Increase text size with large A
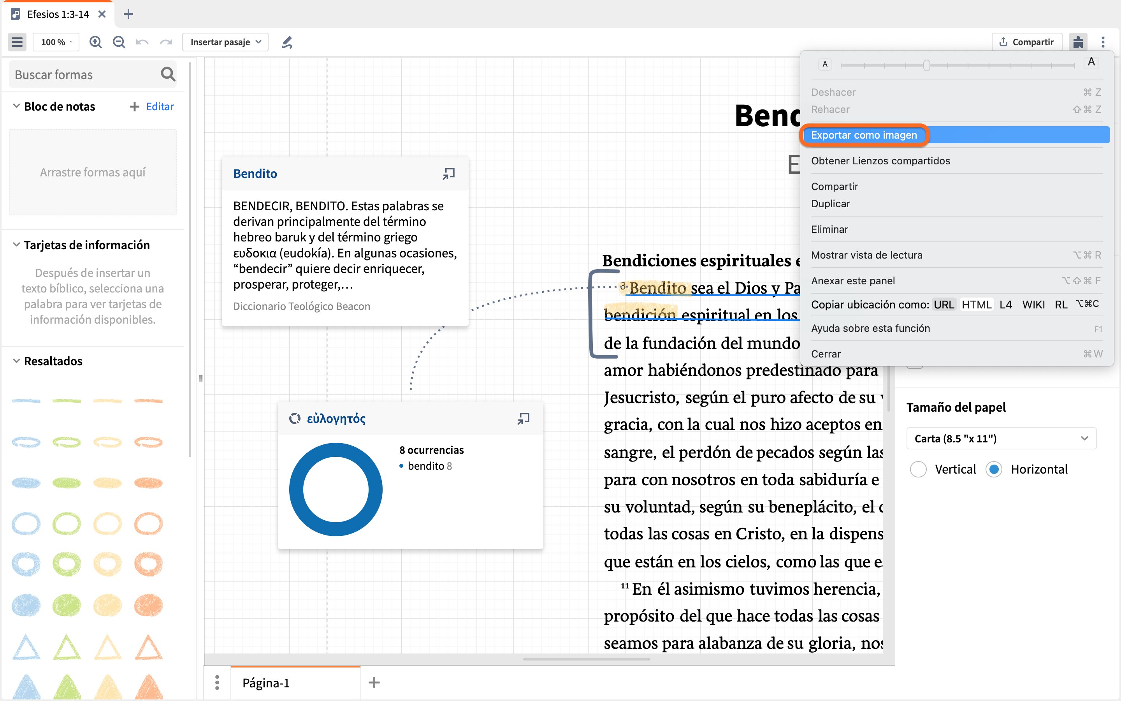Image resolution: width=1121 pixels, height=701 pixels. pyautogui.click(x=1091, y=62)
